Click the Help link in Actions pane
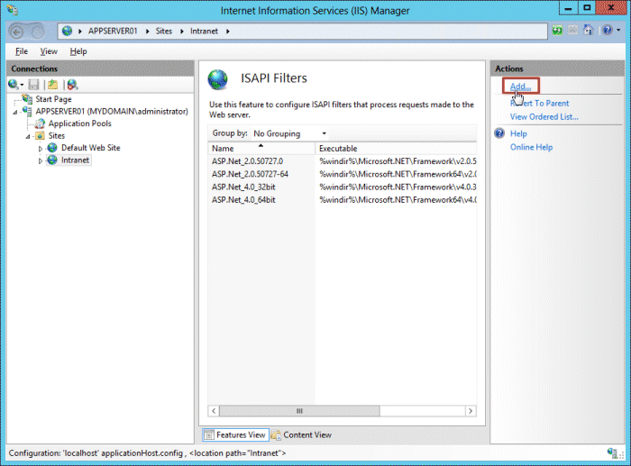 point(518,133)
